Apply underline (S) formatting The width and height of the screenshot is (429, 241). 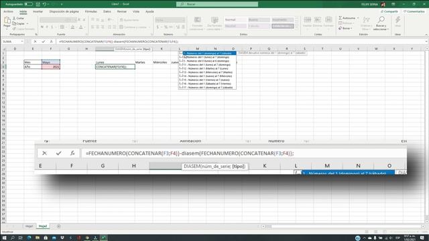point(52,27)
